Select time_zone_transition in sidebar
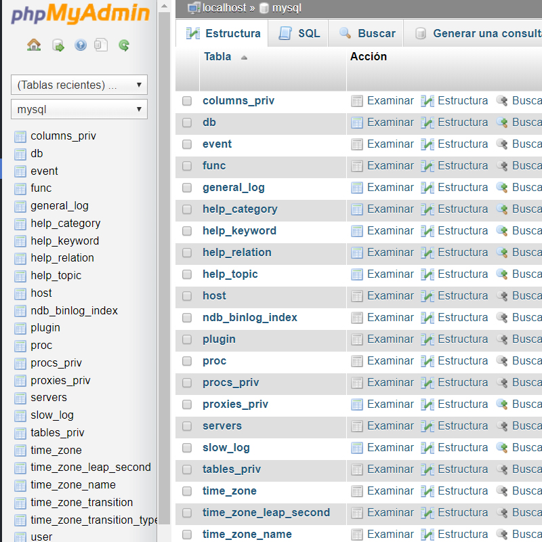The image size is (542, 542). pyautogui.click(x=81, y=502)
